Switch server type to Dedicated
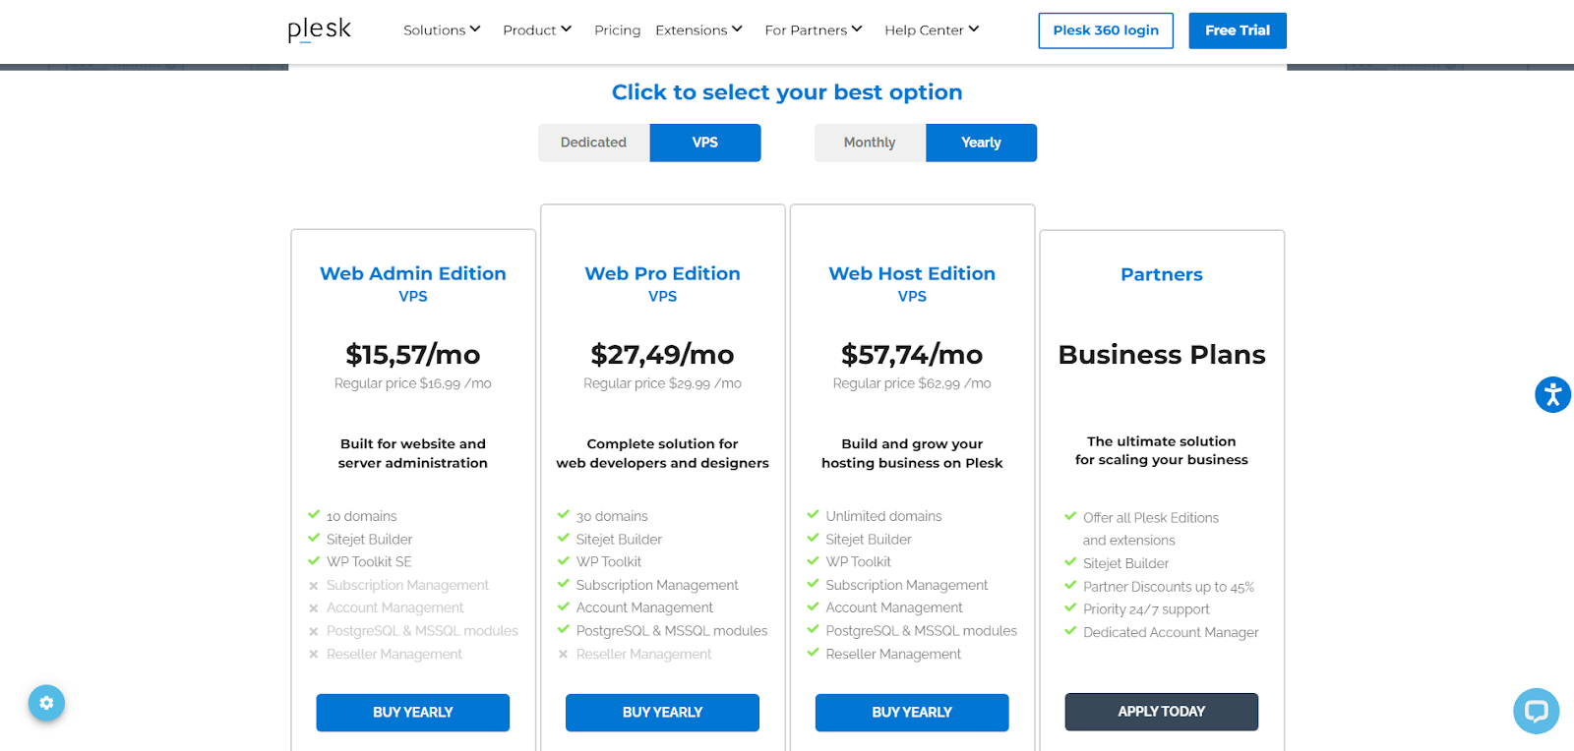 tap(593, 143)
